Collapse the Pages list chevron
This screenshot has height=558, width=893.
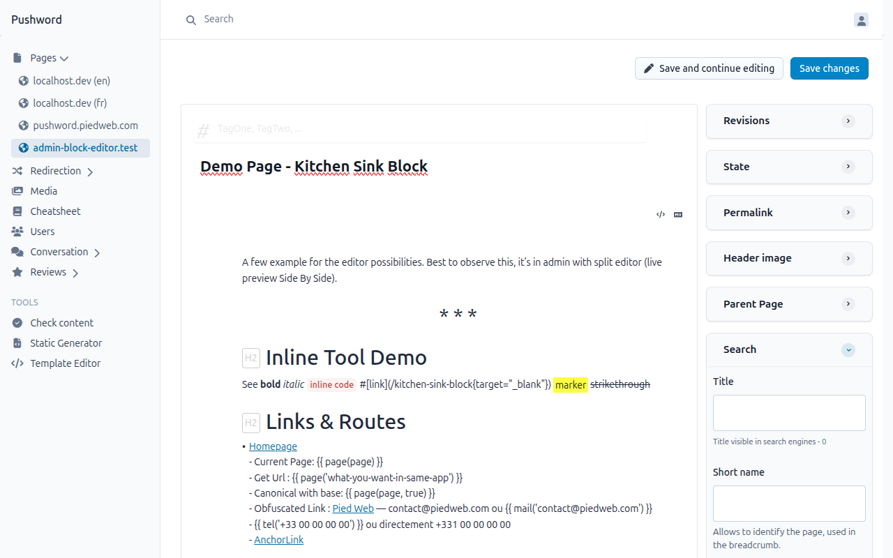[64, 58]
